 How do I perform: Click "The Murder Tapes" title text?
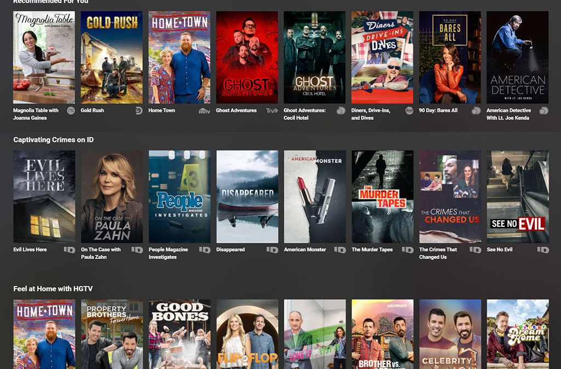coord(372,249)
